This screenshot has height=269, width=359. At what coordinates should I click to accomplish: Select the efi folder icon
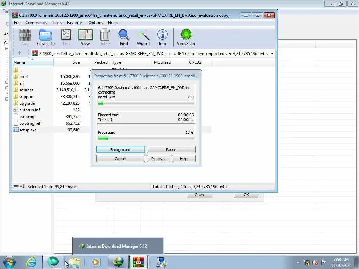15,83
